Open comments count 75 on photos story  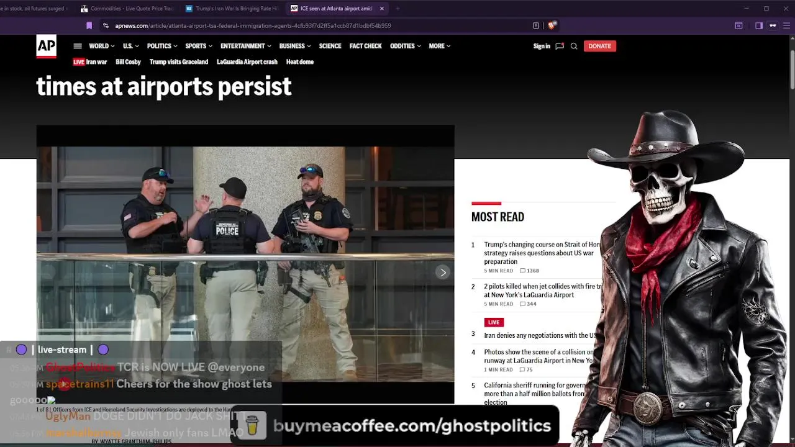526,369
